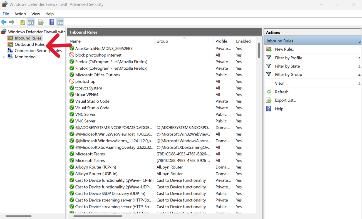This screenshot has width=362, height=219.
Task: Click New Rule... in Actions pane
Action: (284, 49)
